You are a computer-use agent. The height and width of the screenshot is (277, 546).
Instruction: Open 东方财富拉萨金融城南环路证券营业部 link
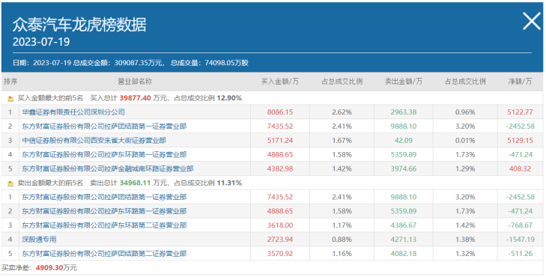[x=108, y=168]
